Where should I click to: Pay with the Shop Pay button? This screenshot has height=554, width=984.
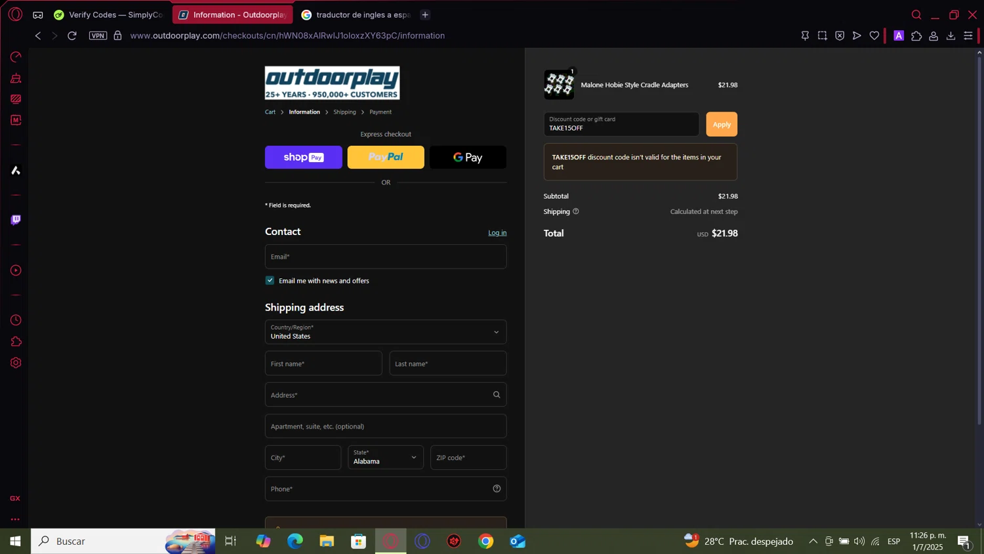click(304, 158)
